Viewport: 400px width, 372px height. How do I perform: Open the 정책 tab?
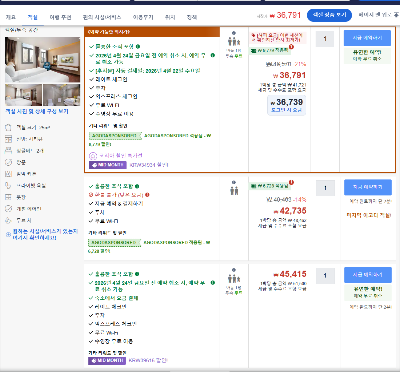click(192, 17)
